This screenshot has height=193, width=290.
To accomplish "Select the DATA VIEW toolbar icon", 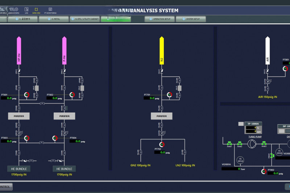I will tap(36, 9).
